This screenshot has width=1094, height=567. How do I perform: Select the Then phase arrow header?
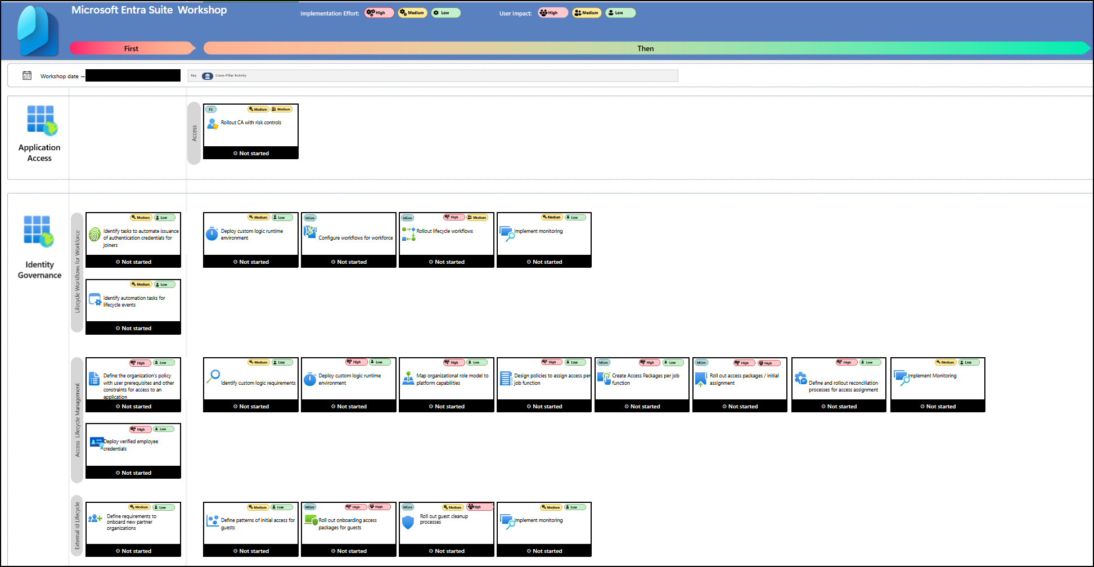(x=645, y=48)
